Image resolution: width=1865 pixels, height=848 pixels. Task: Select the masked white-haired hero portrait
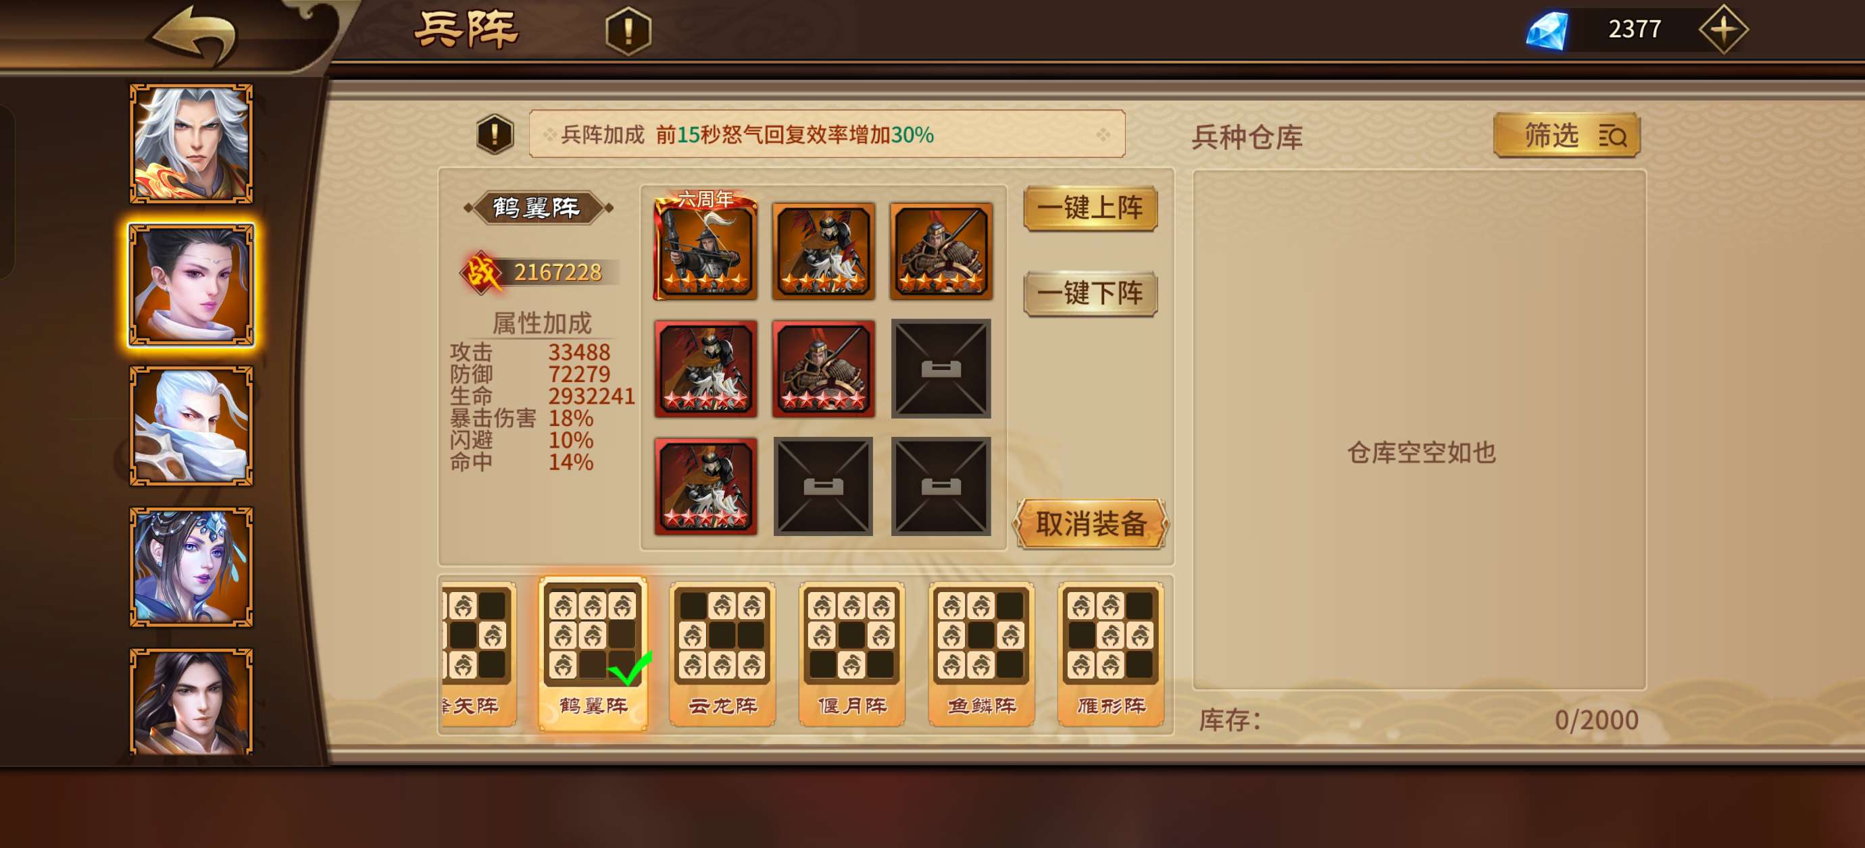[x=191, y=426]
